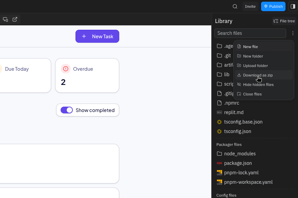Open the Invite dialog

(250, 6)
